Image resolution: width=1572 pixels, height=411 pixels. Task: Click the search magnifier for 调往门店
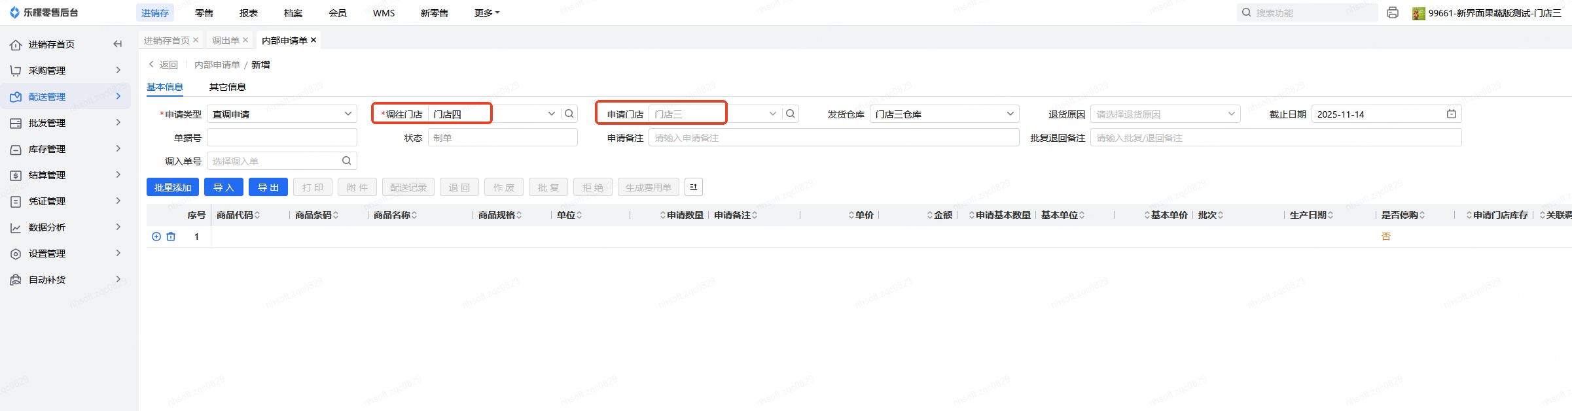[569, 114]
